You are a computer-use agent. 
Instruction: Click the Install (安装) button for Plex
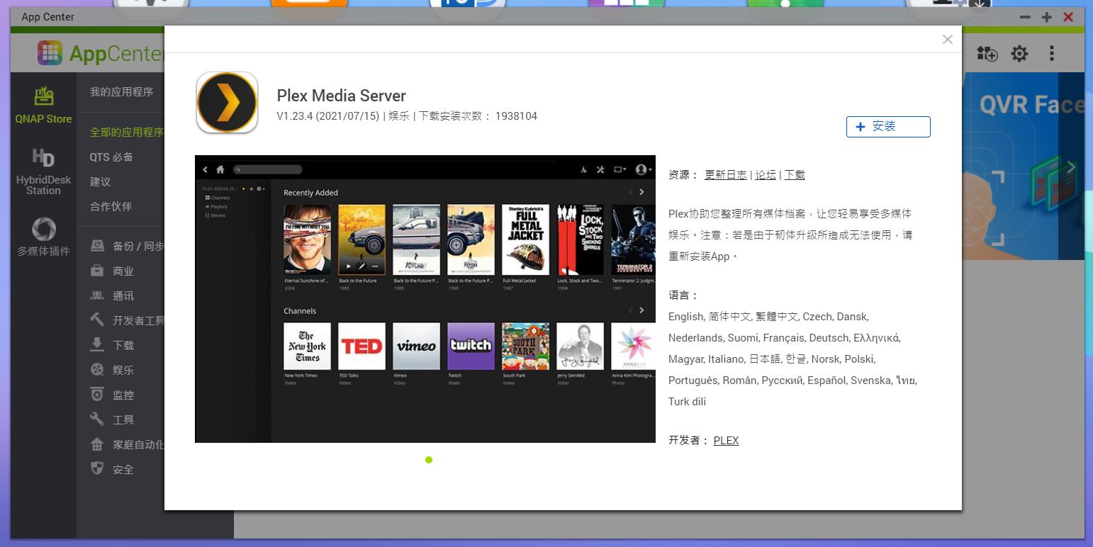pyautogui.click(x=887, y=127)
